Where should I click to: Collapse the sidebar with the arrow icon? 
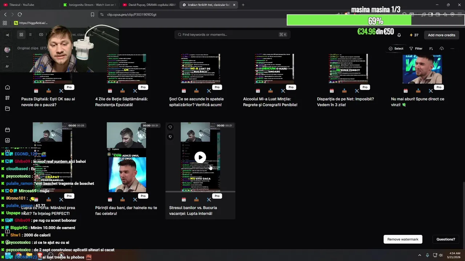coord(7,35)
